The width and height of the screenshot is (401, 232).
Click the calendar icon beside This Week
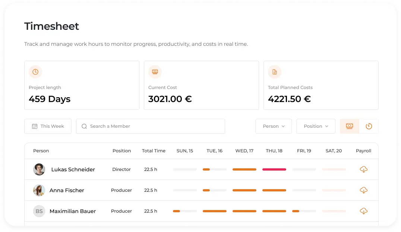35,126
